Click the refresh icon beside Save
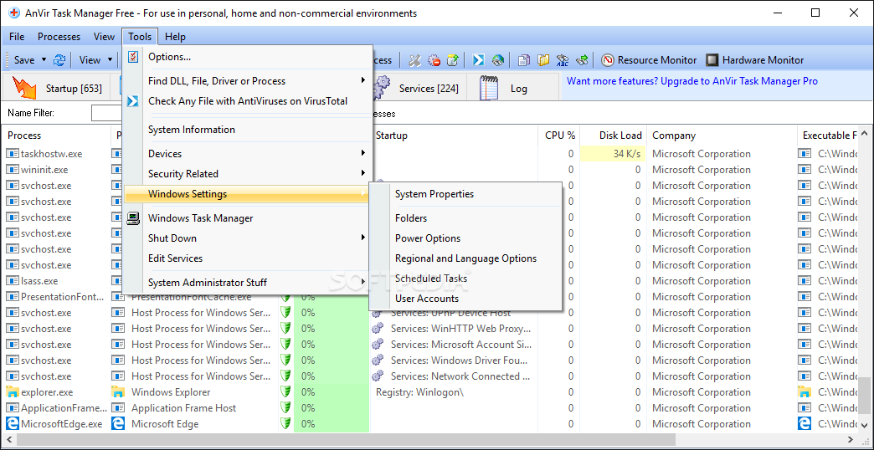Image resolution: width=874 pixels, height=450 pixels. 59,60
